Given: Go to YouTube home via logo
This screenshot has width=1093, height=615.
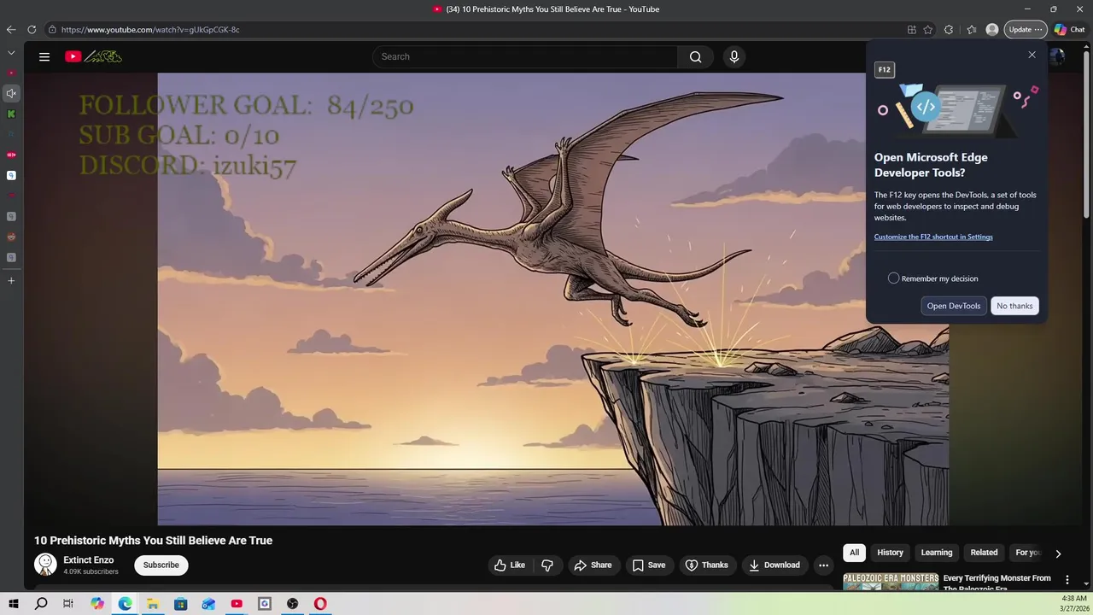Looking at the screenshot, I should 94,56.
